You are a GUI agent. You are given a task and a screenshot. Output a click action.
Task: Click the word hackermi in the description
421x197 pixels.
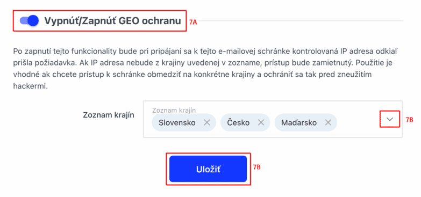(30, 87)
